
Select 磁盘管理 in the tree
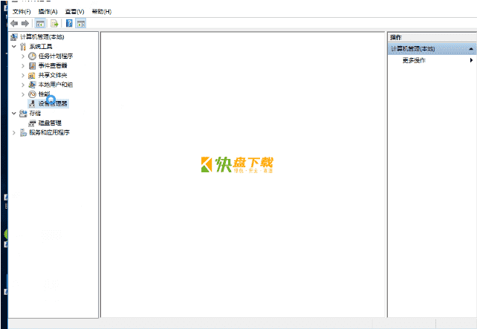pyautogui.click(x=50, y=123)
